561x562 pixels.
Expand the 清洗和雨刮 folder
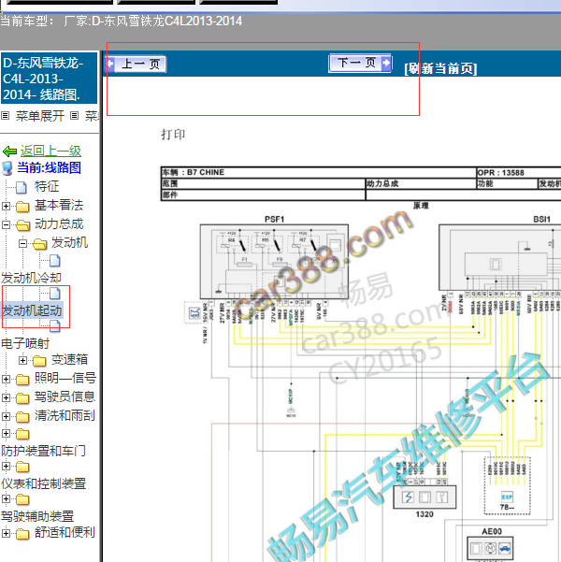pyautogui.click(x=6, y=416)
